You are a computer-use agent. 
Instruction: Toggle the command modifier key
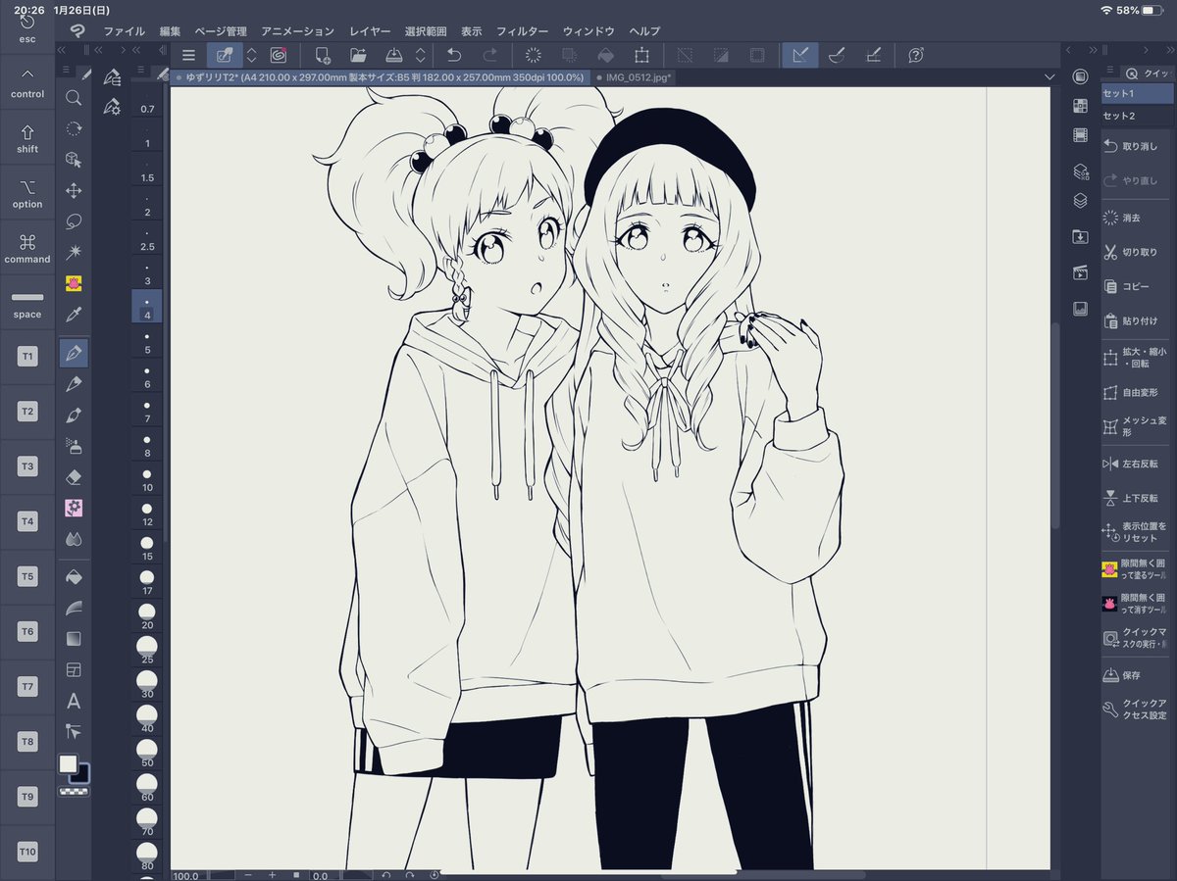(27, 249)
